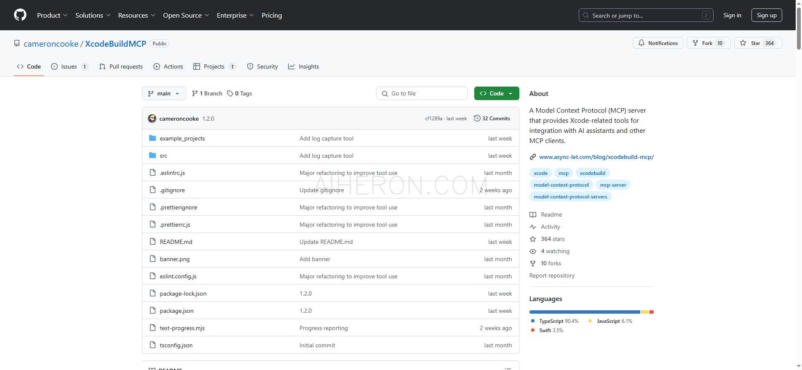
Task: Click the star icon in Star button
Action: tap(743, 43)
